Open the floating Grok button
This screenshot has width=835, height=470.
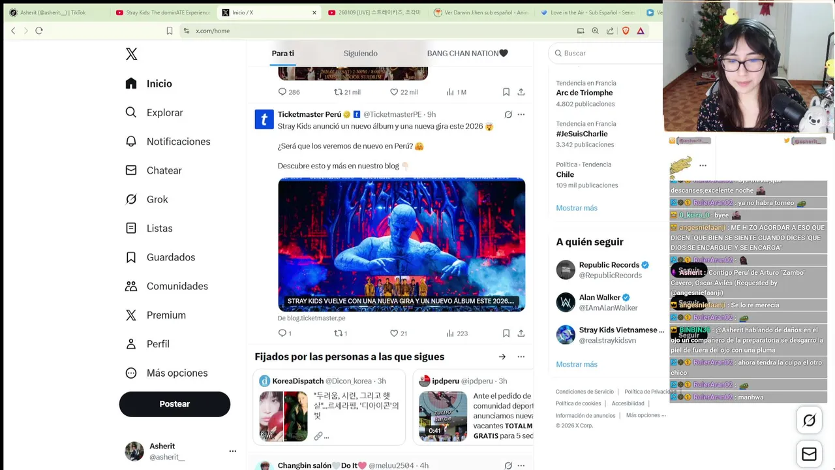[x=809, y=420]
